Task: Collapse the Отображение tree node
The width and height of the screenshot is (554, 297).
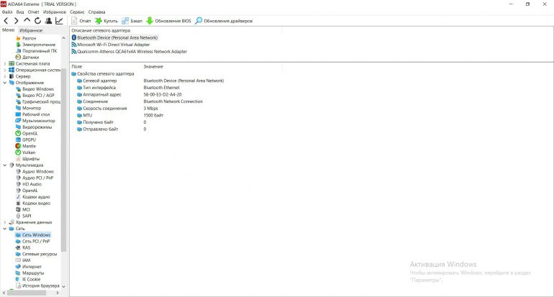Action: pyautogui.click(x=4, y=83)
